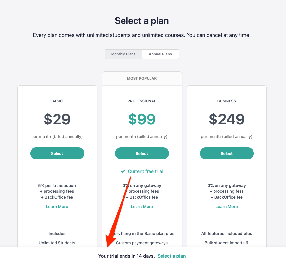Open Learn More under Business fees
This screenshot has height=264, width=286.
pos(227,207)
